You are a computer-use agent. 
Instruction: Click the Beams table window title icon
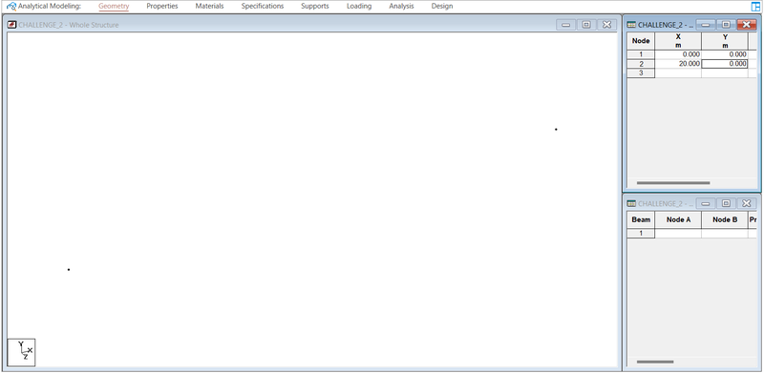(x=631, y=203)
